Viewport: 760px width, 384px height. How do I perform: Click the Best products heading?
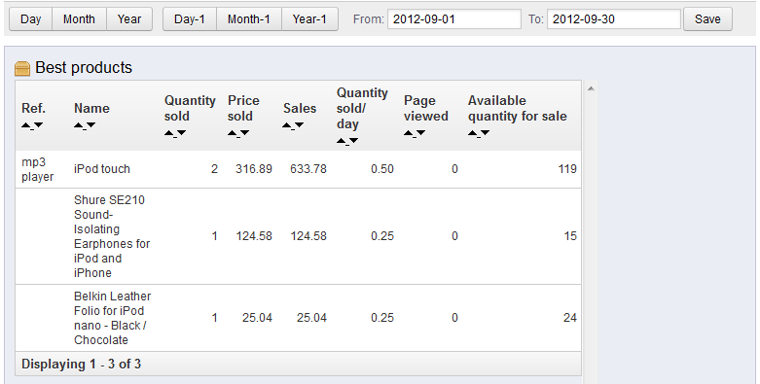pyautogui.click(x=84, y=68)
